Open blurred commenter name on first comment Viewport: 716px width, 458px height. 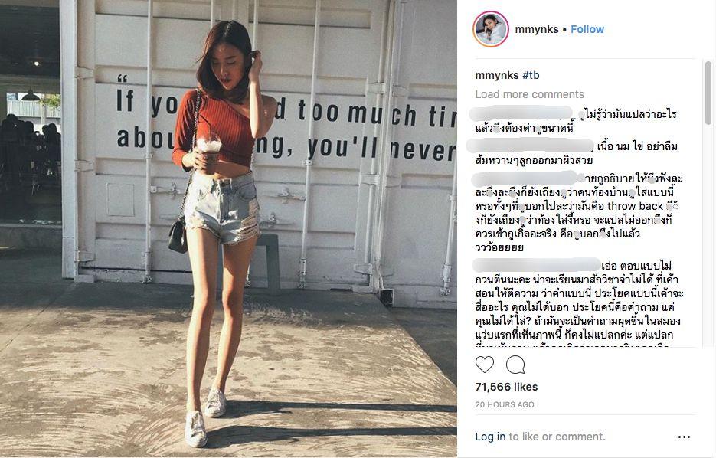pos(523,113)
